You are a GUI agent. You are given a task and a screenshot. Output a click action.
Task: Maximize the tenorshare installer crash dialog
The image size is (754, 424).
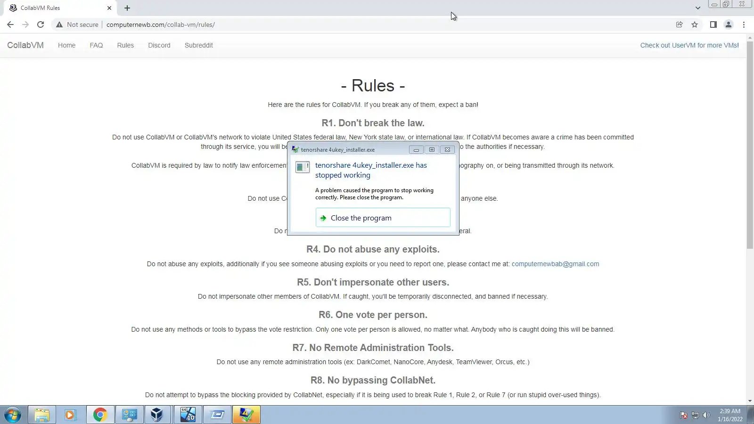[x=432, y=150]
